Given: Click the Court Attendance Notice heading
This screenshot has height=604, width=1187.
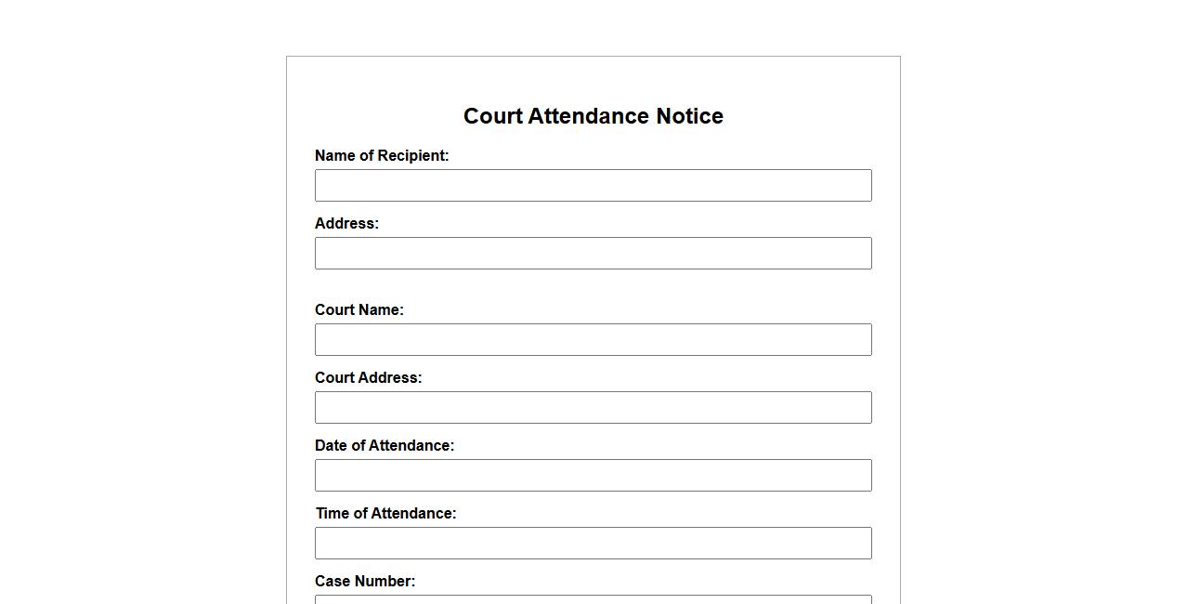Looking at the screenshot, I should (x=593, y=116).
